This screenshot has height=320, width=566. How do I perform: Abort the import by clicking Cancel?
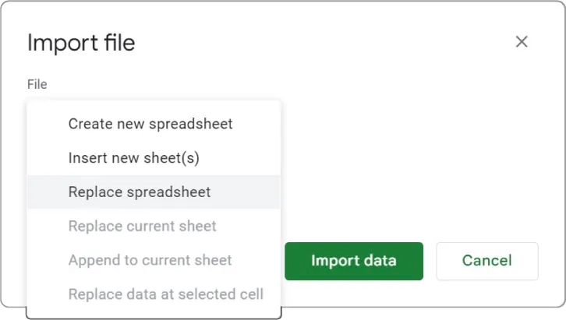[486, 261]
